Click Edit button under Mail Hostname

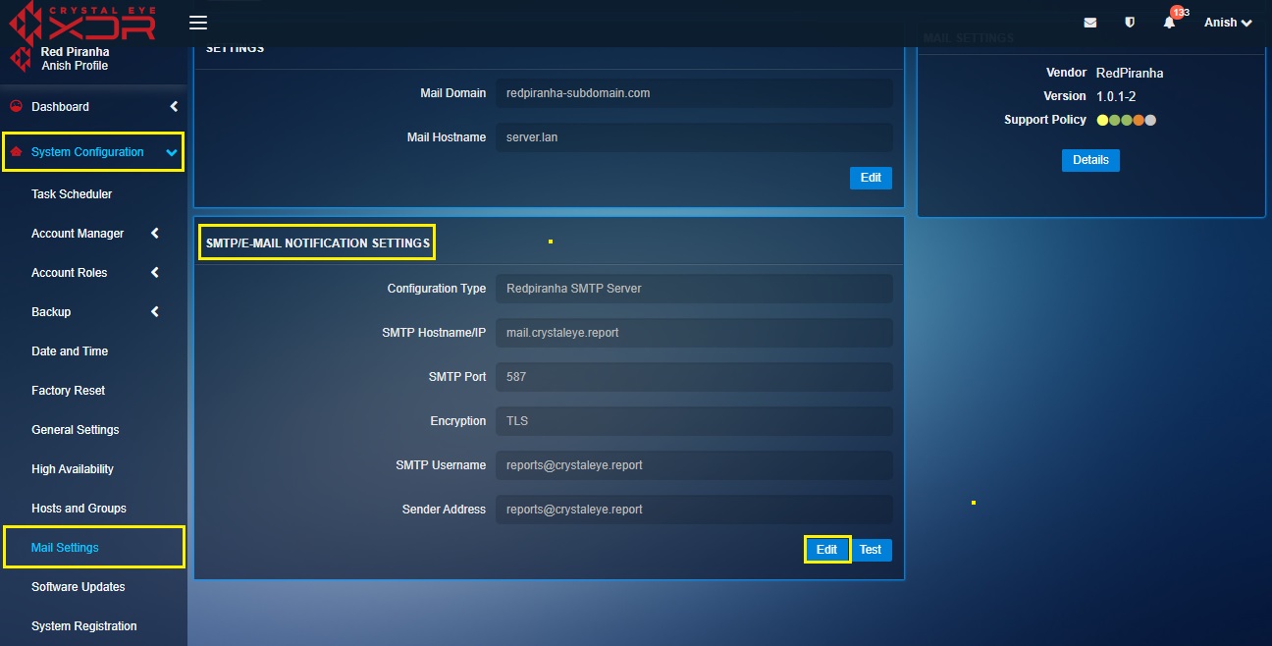(871, 178)
